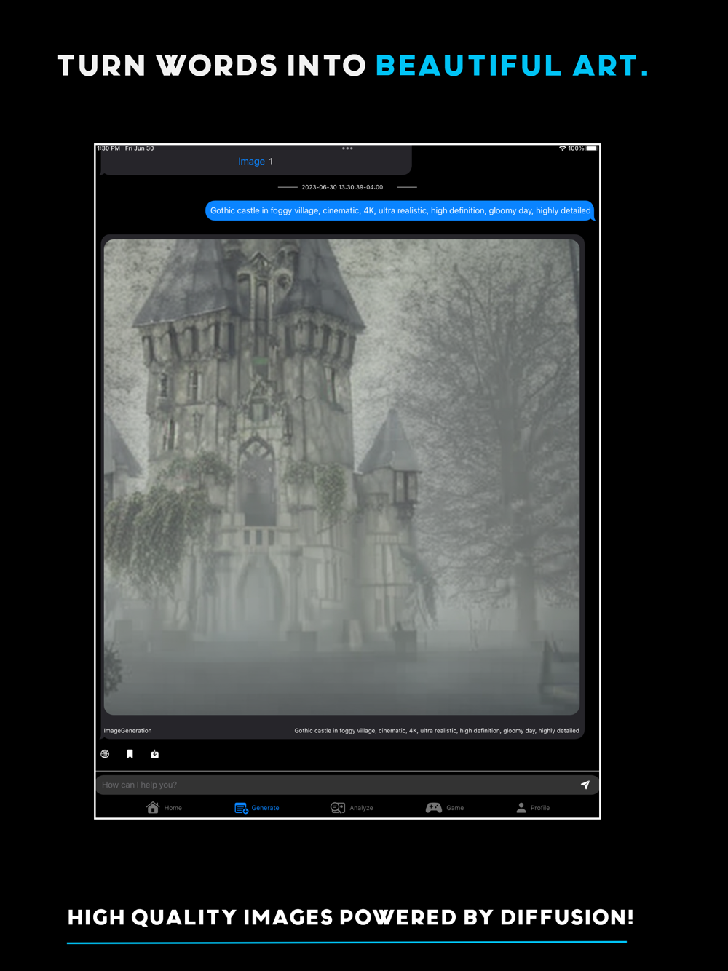Open the Home tab
The image size is (728, 971).
[165, 808]
